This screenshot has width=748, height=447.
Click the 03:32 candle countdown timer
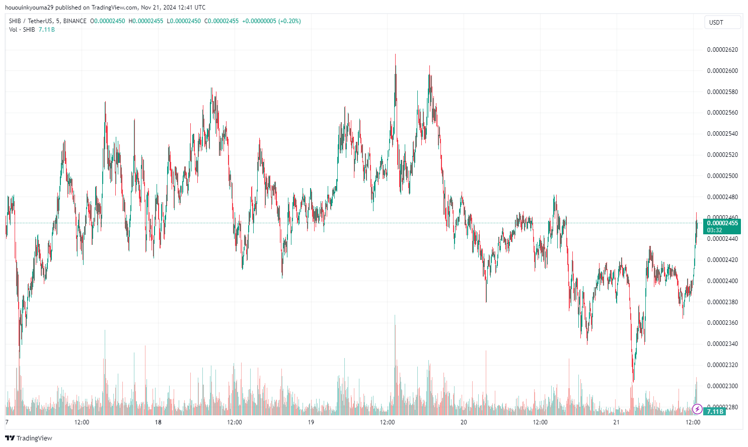715,230
